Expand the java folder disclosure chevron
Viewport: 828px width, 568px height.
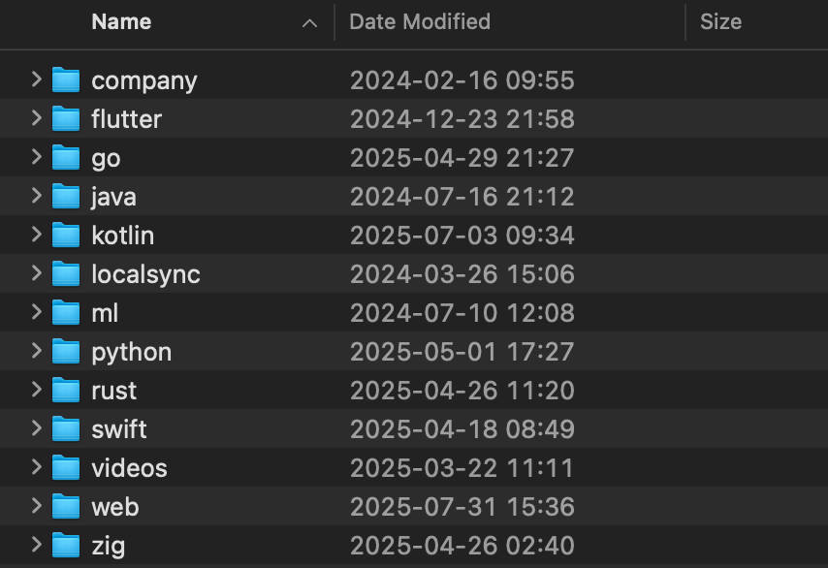click(x=37, y=196)
